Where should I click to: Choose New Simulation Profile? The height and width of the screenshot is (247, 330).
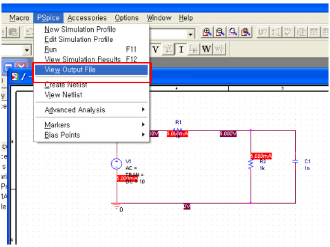91,29
